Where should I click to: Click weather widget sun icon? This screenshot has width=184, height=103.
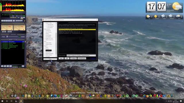tap(177, 6)
